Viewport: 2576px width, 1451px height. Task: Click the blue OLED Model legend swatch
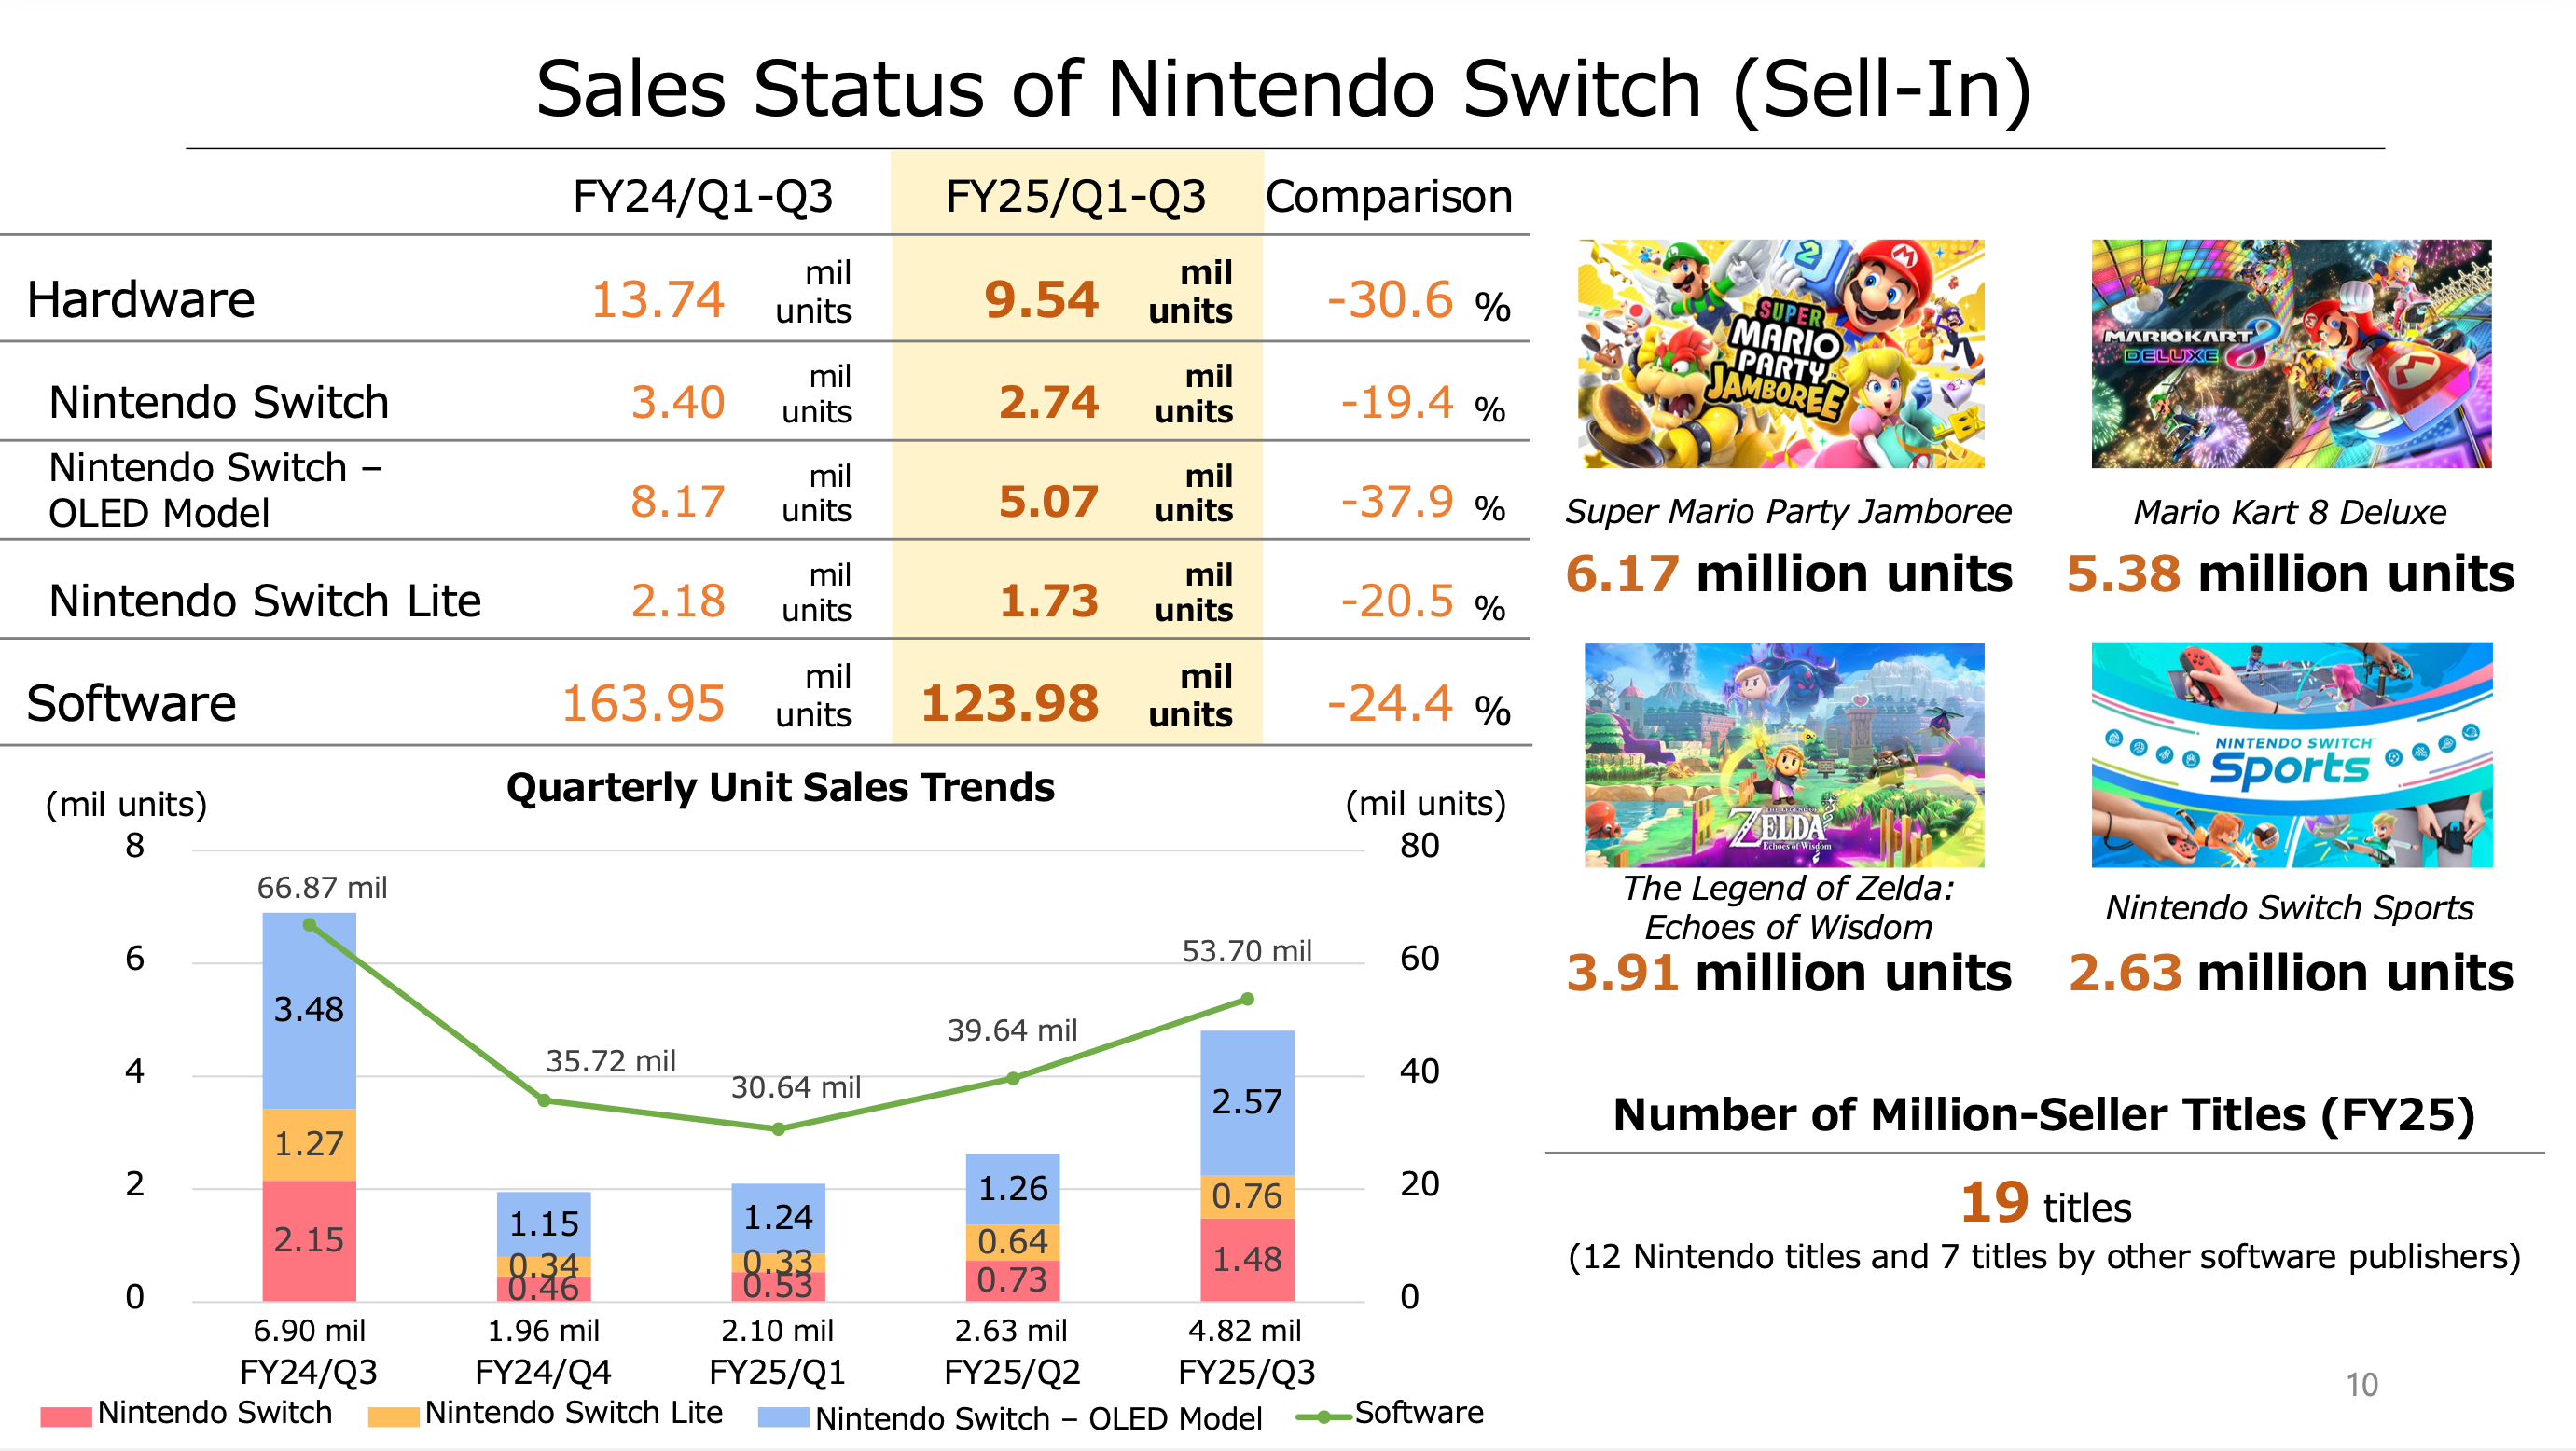pos(783,1417)
